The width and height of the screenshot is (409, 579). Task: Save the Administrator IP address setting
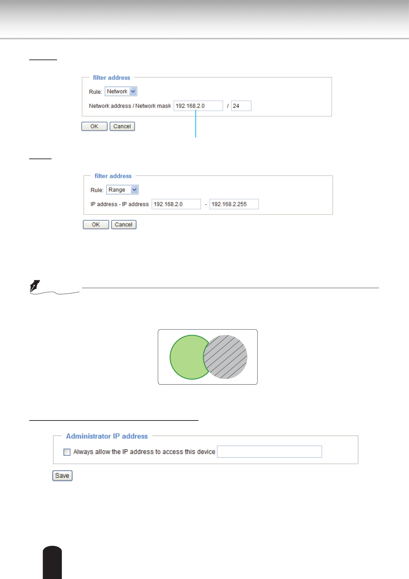tap(62, 476)
